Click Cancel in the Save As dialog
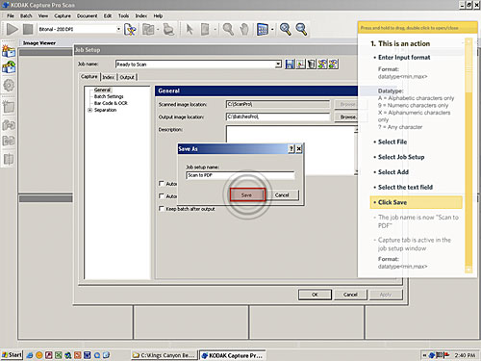Screen dimensions: 481x361 point(282,195)
